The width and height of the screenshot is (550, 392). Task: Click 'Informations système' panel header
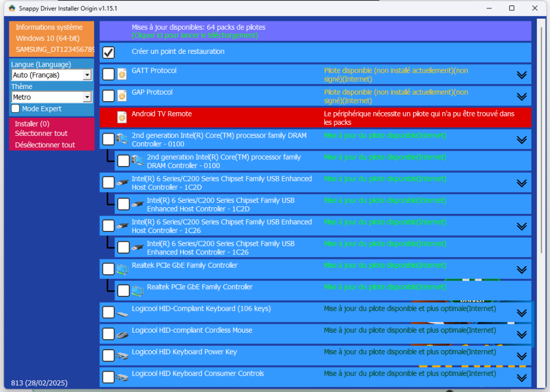coord(49,27)
